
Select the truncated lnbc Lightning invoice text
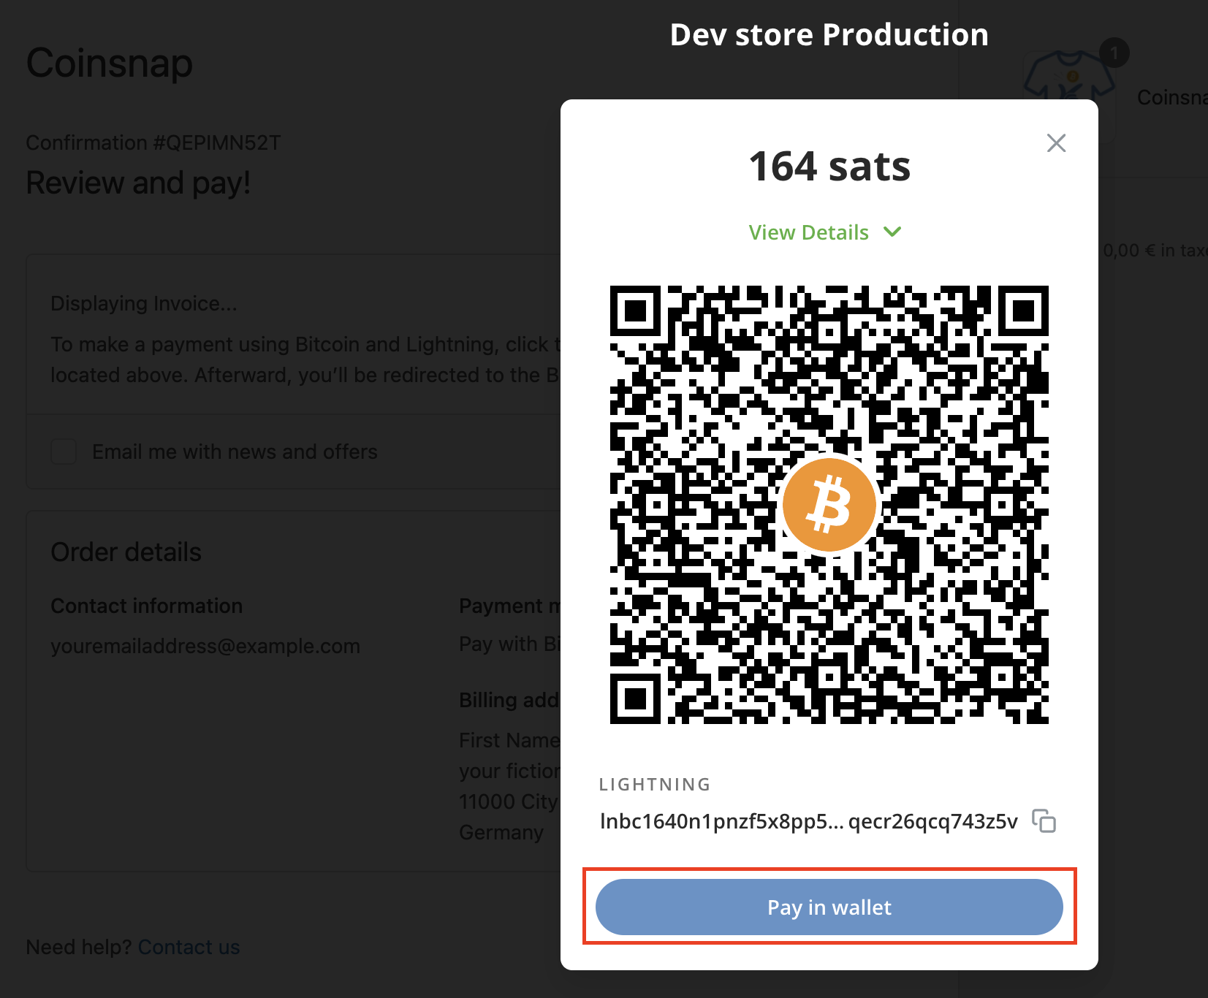[808, 821]
